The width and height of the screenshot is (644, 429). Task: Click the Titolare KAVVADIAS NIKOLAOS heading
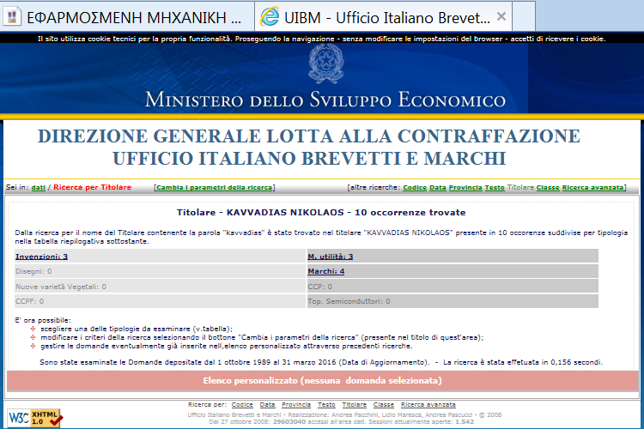321,213
